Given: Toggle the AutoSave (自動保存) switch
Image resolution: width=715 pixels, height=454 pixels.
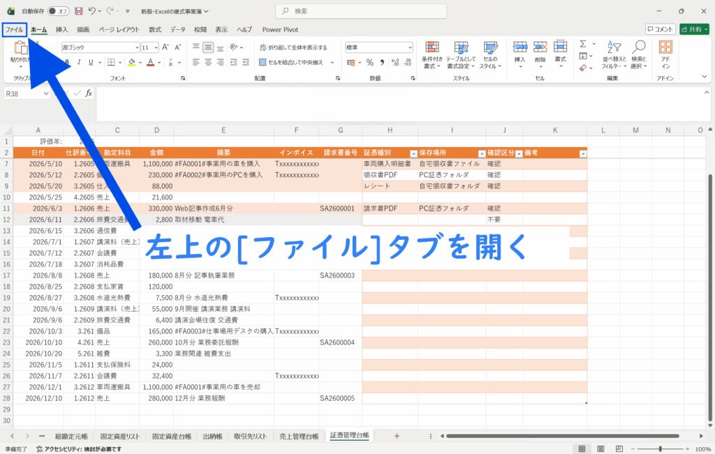Looking at the screenshot, I should point(58,11).
